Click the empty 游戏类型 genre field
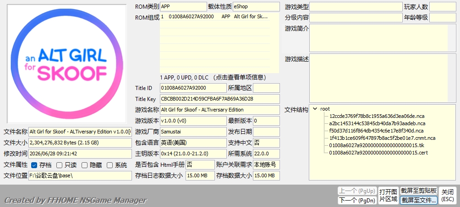Image resolution: width=460 pixels, height=207 pixels. pos(356,7)
